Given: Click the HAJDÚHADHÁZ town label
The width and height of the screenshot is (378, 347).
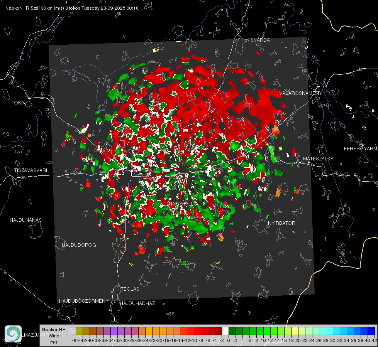Looking at the screenshot, I should [138, 303].
